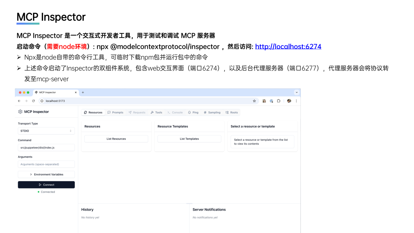Switch to the Requests tab
The width and height of the screenshot is (414, 233).
click(x=137, y=113)
